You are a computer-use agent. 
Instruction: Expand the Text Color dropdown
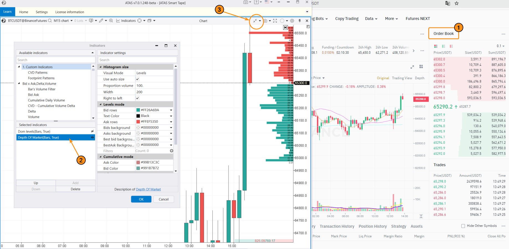click(171, 116)
